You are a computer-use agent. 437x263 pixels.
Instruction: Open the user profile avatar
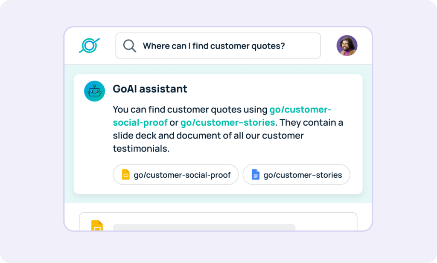pyautogui.click(x=347, y=46)
